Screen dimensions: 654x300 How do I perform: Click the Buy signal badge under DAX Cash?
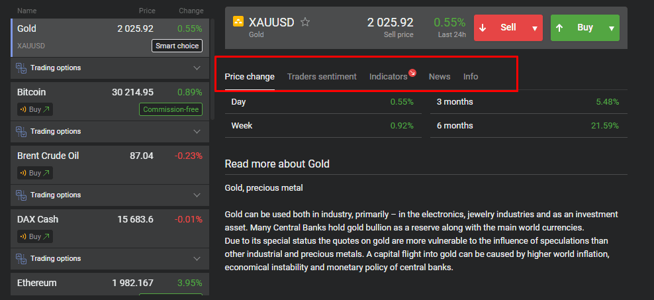pyautogui.click(x=34, y=236)
